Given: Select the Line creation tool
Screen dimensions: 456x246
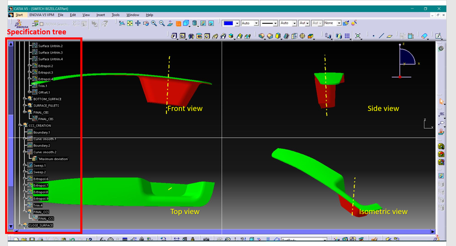Looking at the screenshot, I should pos(381,35).
